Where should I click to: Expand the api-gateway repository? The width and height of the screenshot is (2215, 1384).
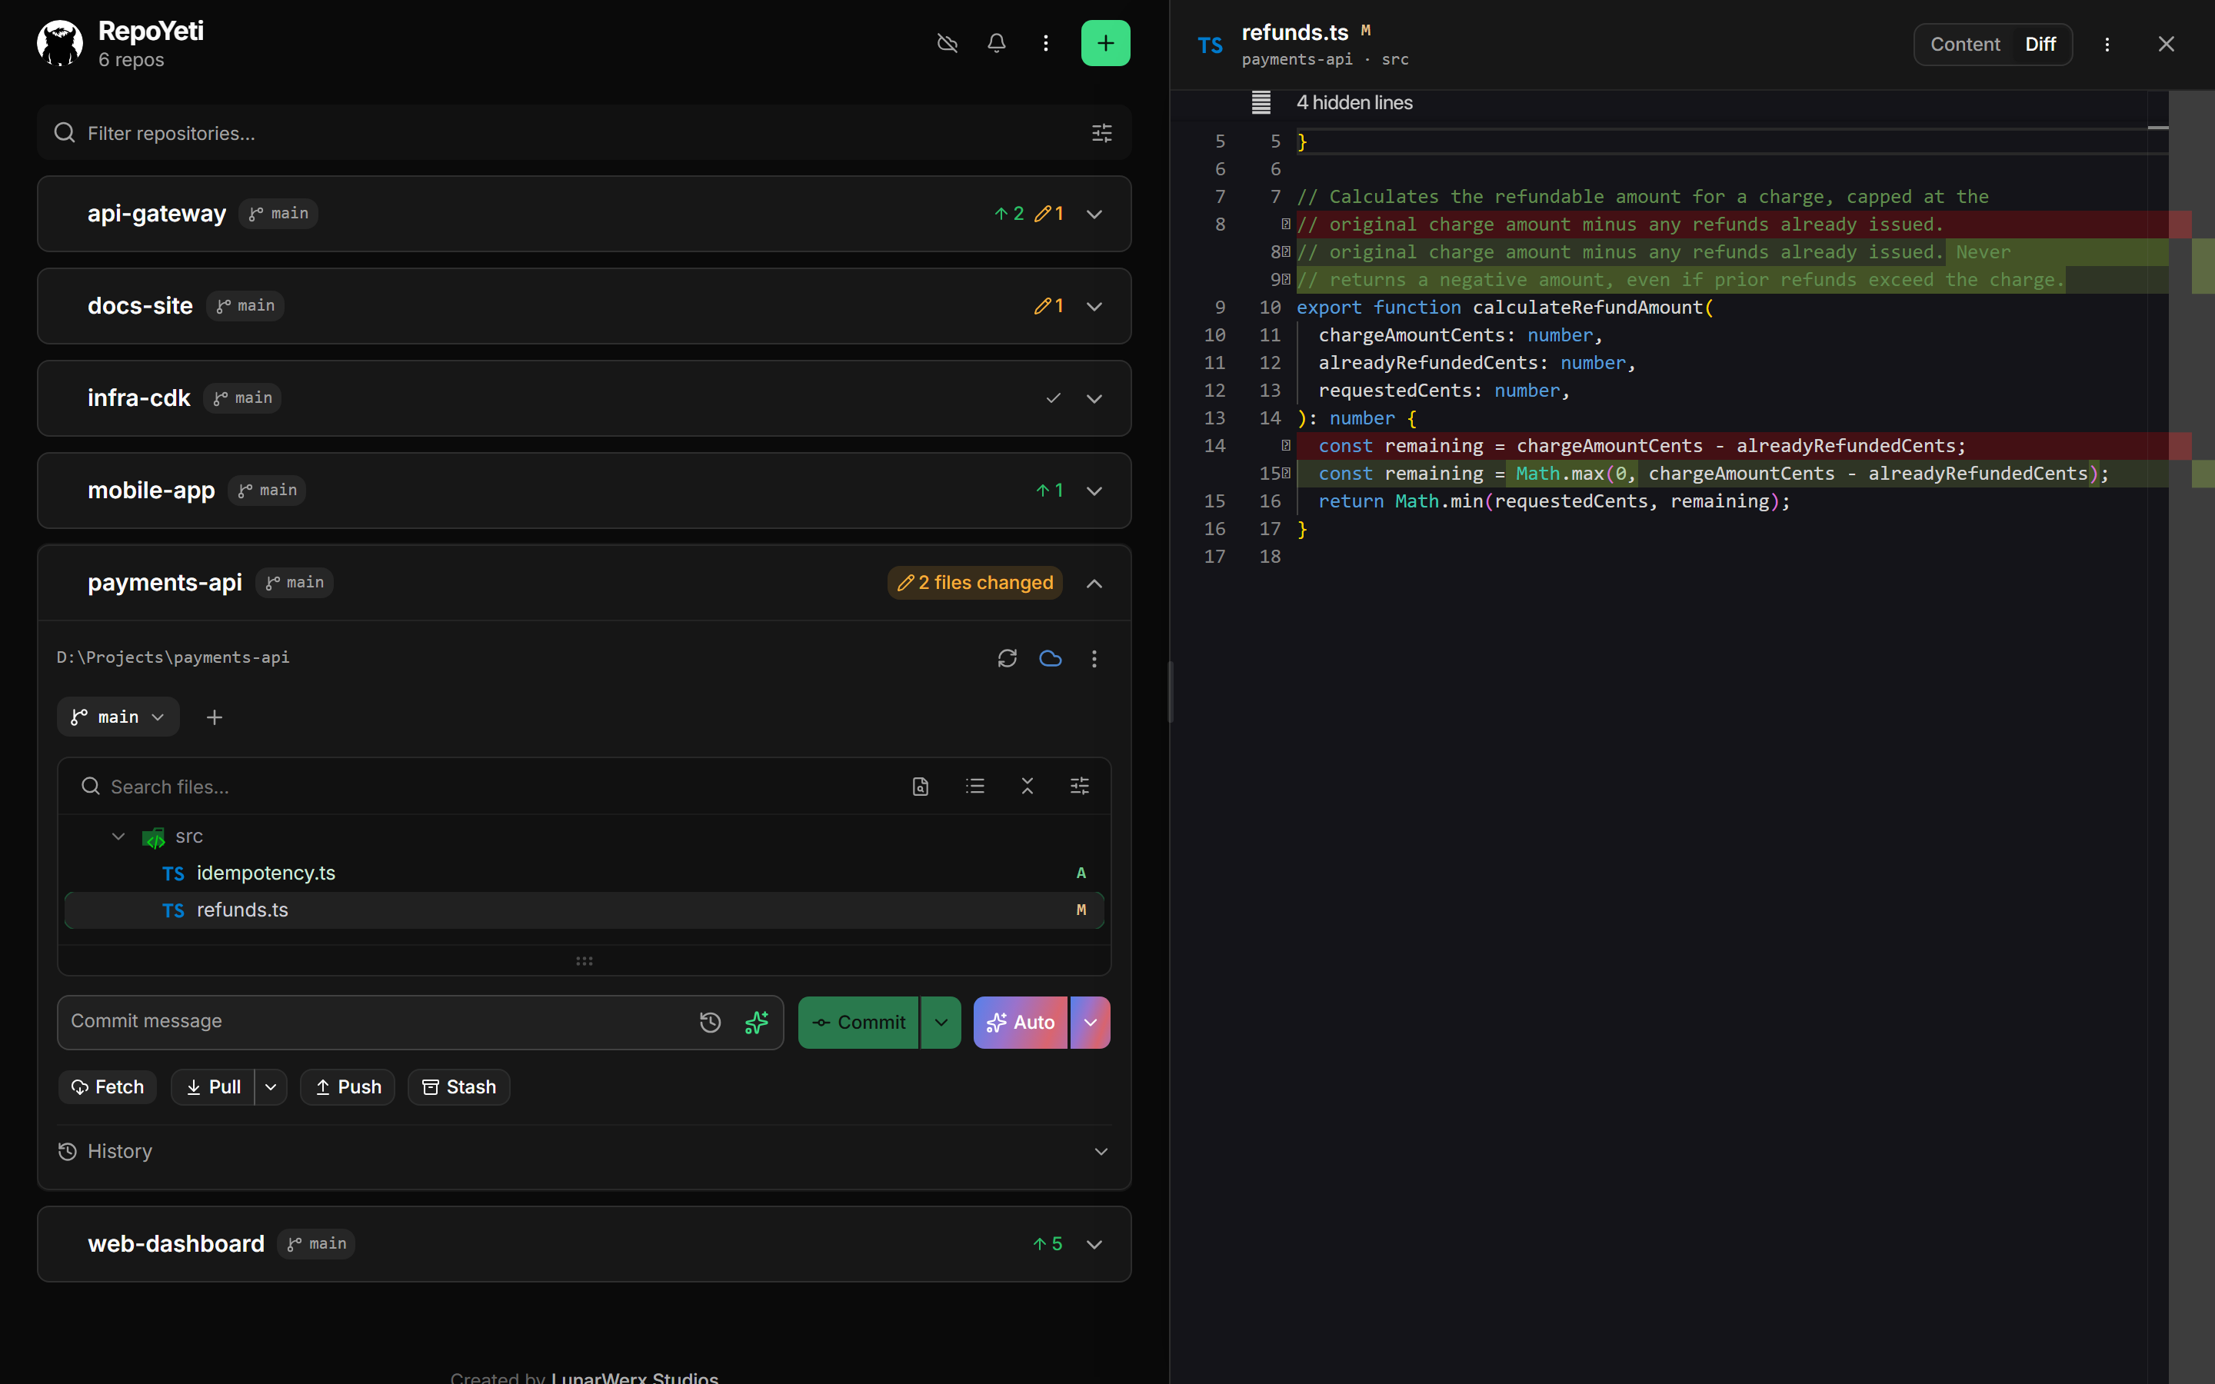tap(1094, 215)
